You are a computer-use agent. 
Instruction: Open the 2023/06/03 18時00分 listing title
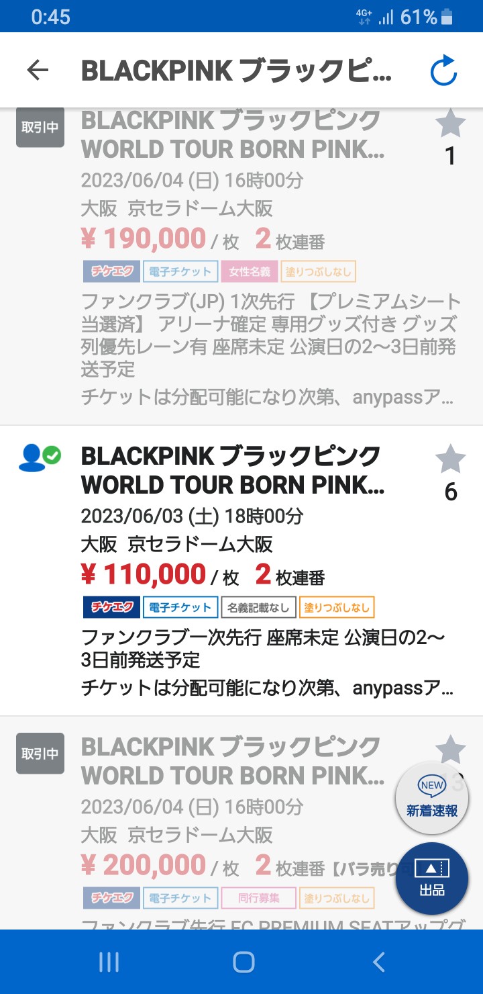click(x=231, y=470)
